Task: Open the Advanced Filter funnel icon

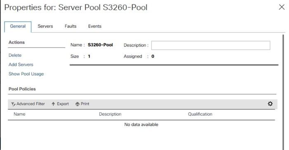Action: 13,104
